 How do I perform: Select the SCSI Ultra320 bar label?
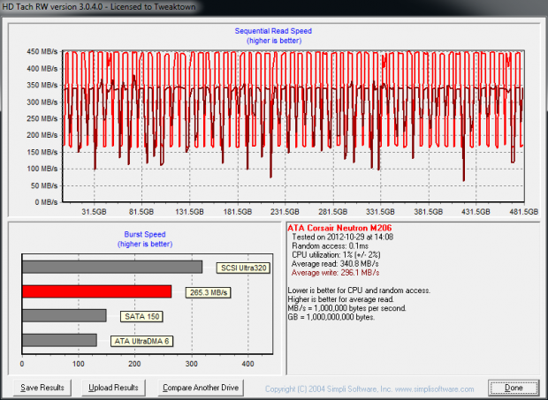pyautogui.click(x=244, y=268)
